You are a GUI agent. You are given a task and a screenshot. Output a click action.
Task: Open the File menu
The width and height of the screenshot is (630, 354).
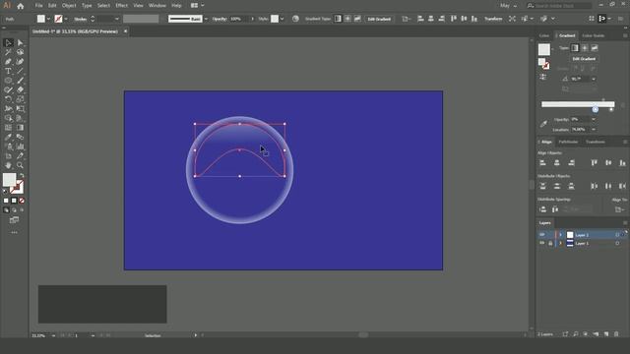pyautogui.click(x=38, y=6)
